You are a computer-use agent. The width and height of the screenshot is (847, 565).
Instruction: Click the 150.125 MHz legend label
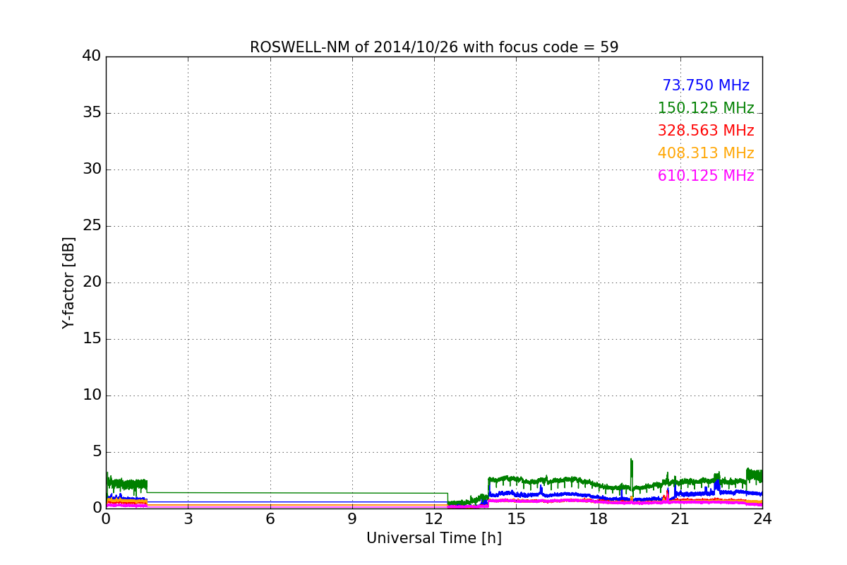pyautogui.click(x=706, y=108)
